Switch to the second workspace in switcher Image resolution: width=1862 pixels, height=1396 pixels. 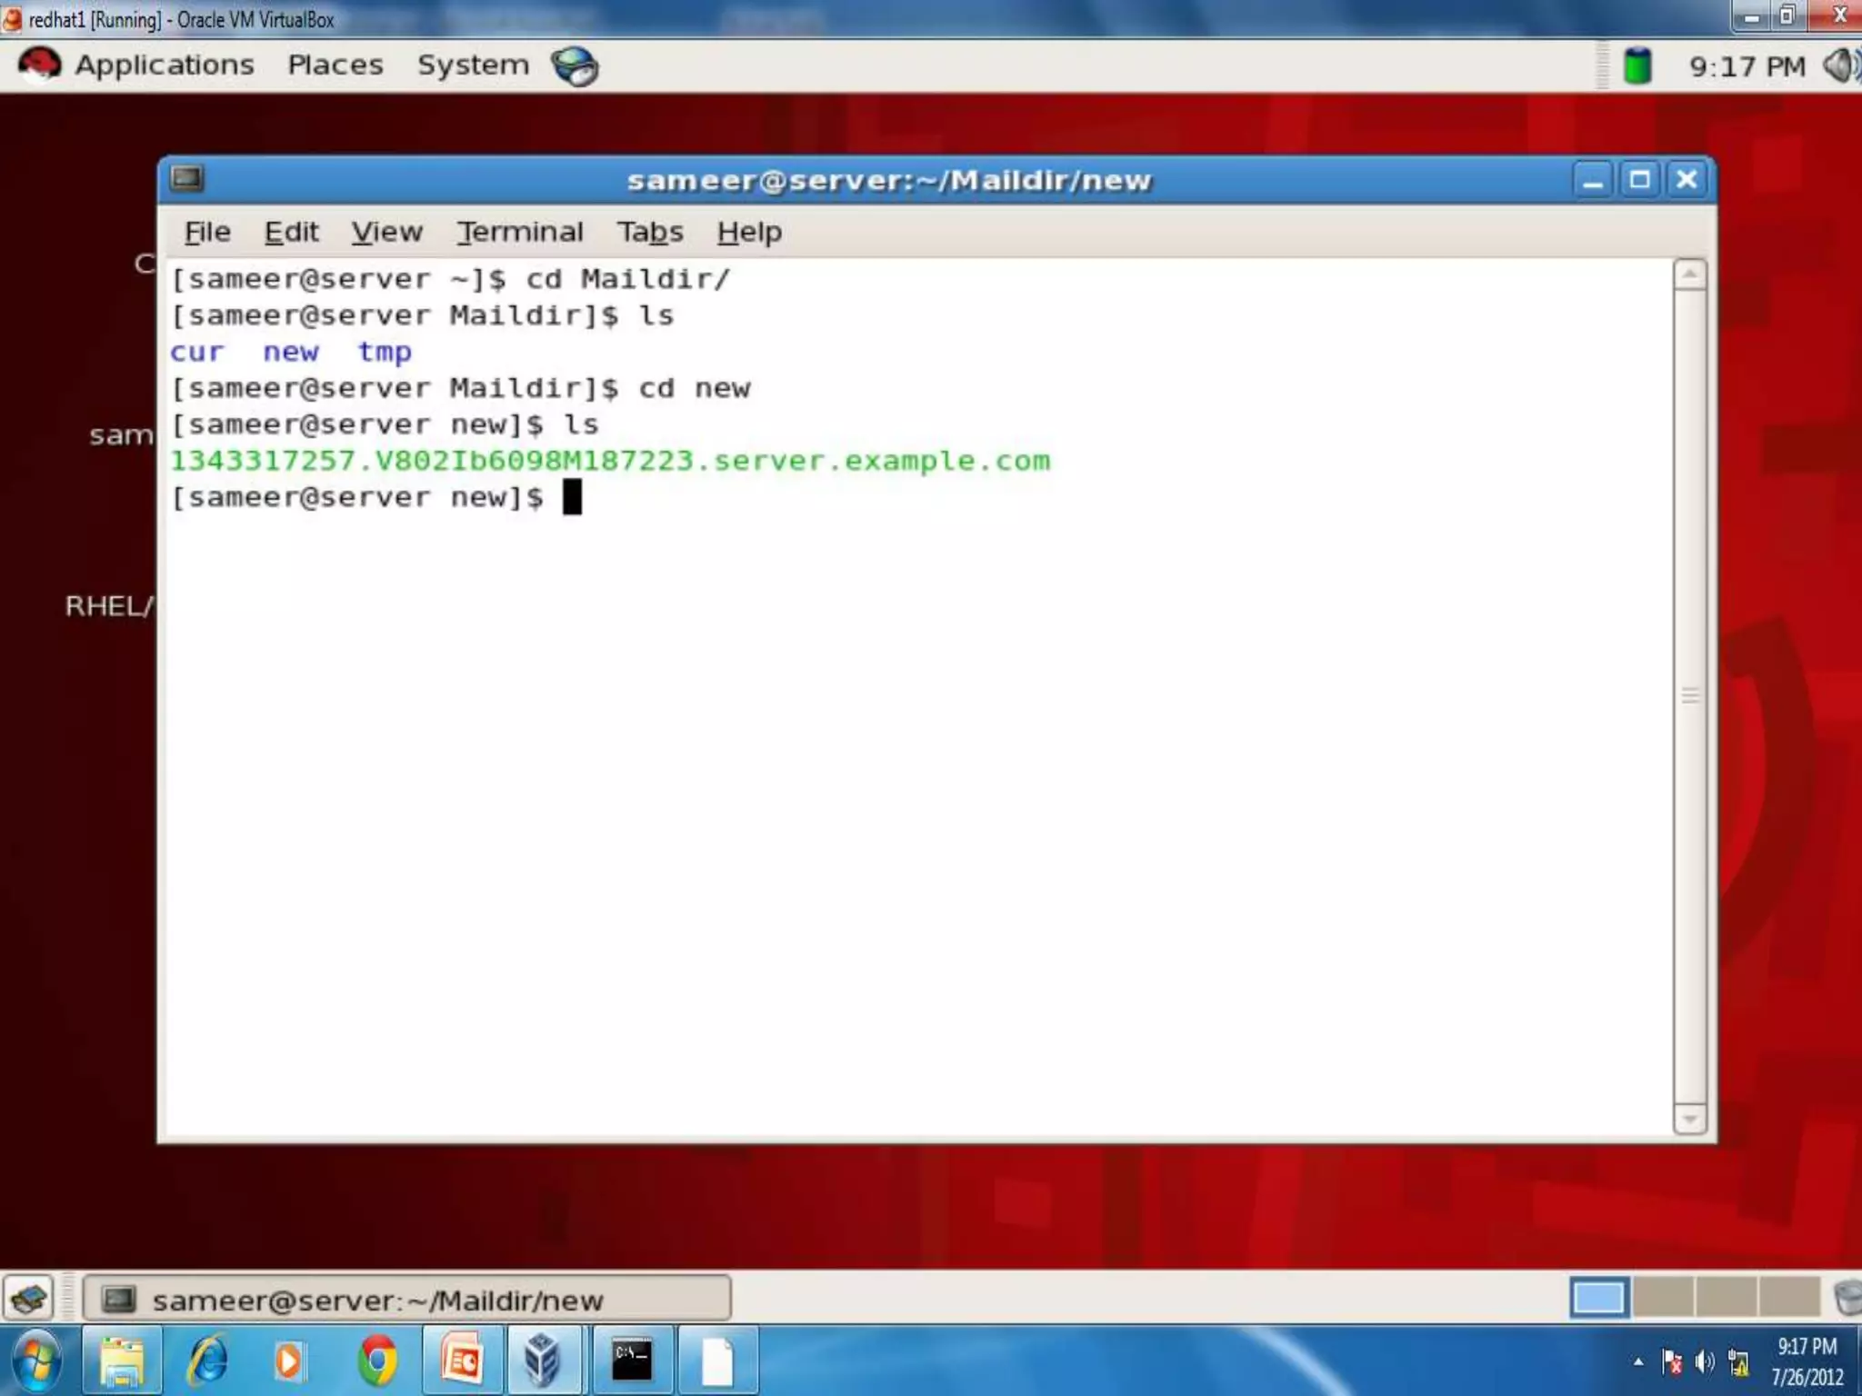point(1662,1298)
